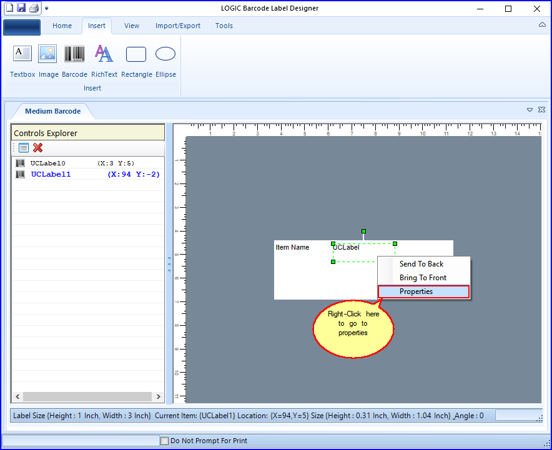Close the Medium Barcode document tab
Screen dimensions: 552x450
541,110
